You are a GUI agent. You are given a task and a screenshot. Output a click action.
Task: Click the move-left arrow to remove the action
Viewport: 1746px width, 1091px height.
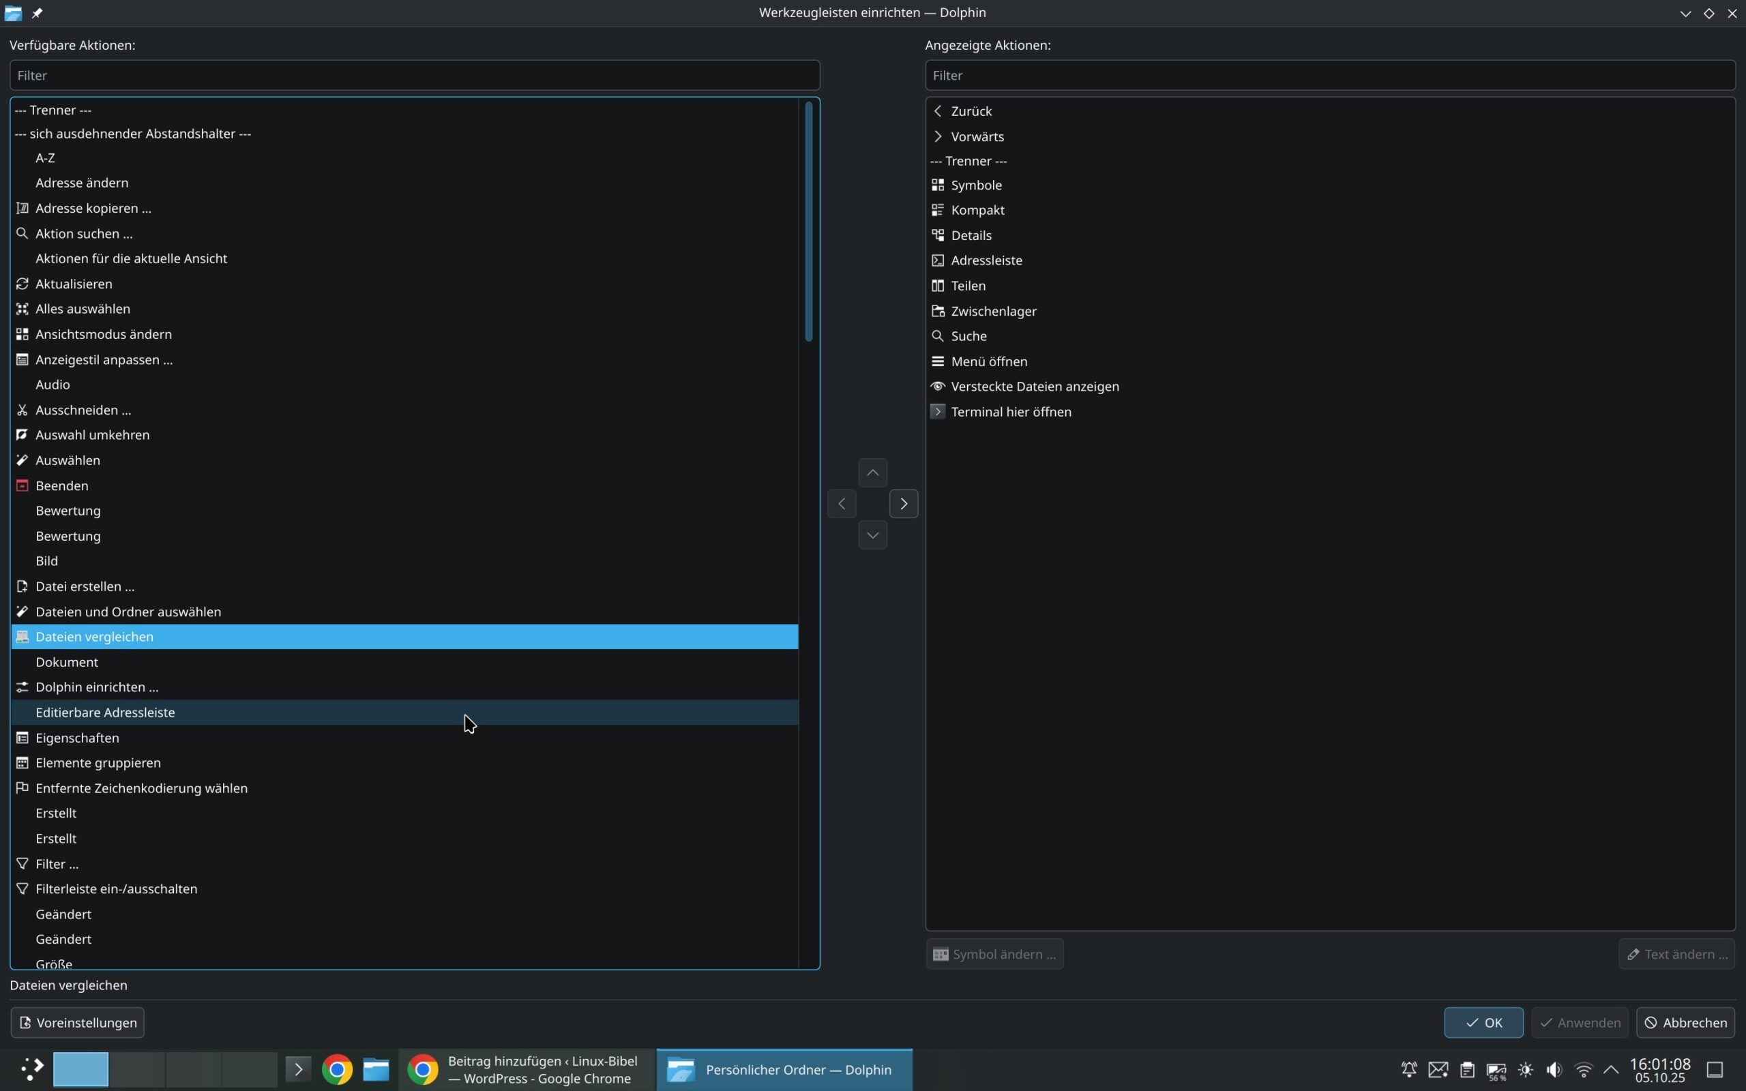coord(841,504)
